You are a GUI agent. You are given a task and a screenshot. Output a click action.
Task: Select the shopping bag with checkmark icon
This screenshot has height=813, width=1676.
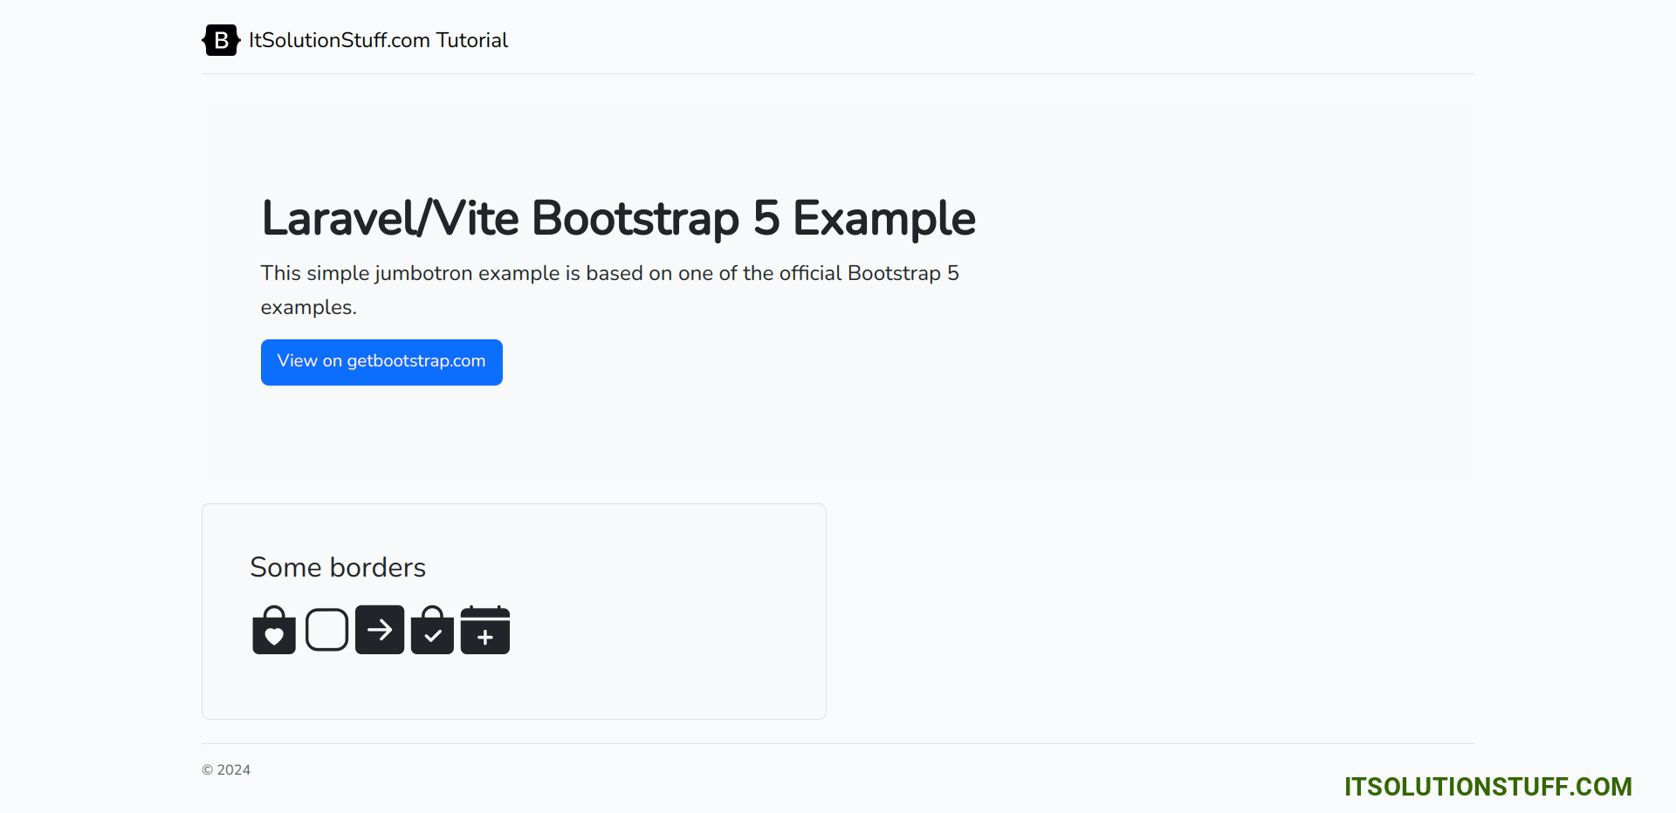coord(432,630)
